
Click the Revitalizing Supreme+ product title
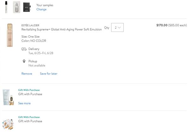click(x=61, y=29)
